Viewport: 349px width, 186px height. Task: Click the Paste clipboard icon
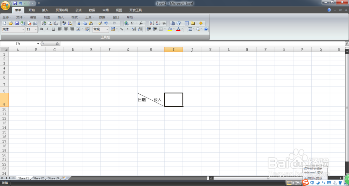[91, 23]
